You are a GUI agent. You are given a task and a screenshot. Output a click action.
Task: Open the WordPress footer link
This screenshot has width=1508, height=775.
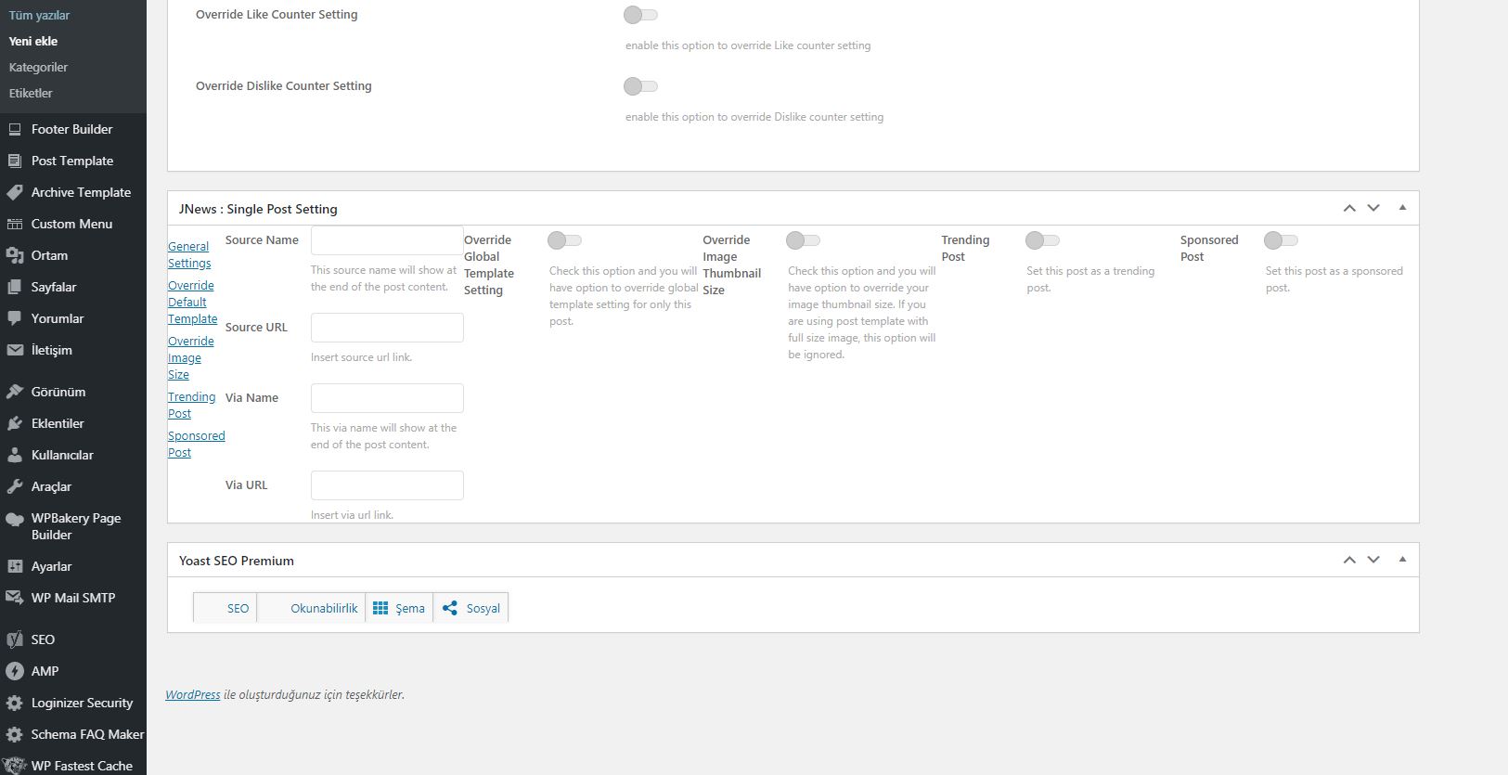point(193,694)
